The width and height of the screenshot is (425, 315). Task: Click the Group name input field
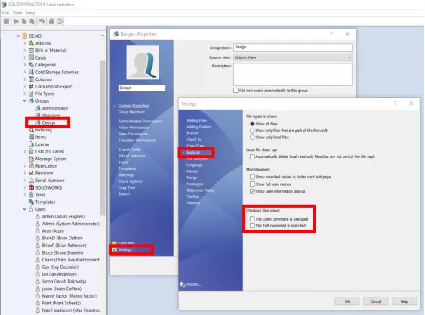(293, 48)
